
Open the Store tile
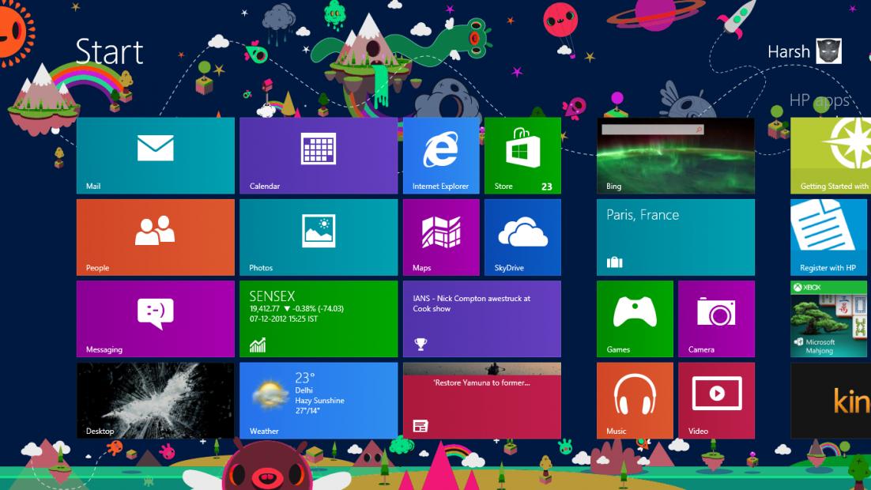(x=522, y=156)
